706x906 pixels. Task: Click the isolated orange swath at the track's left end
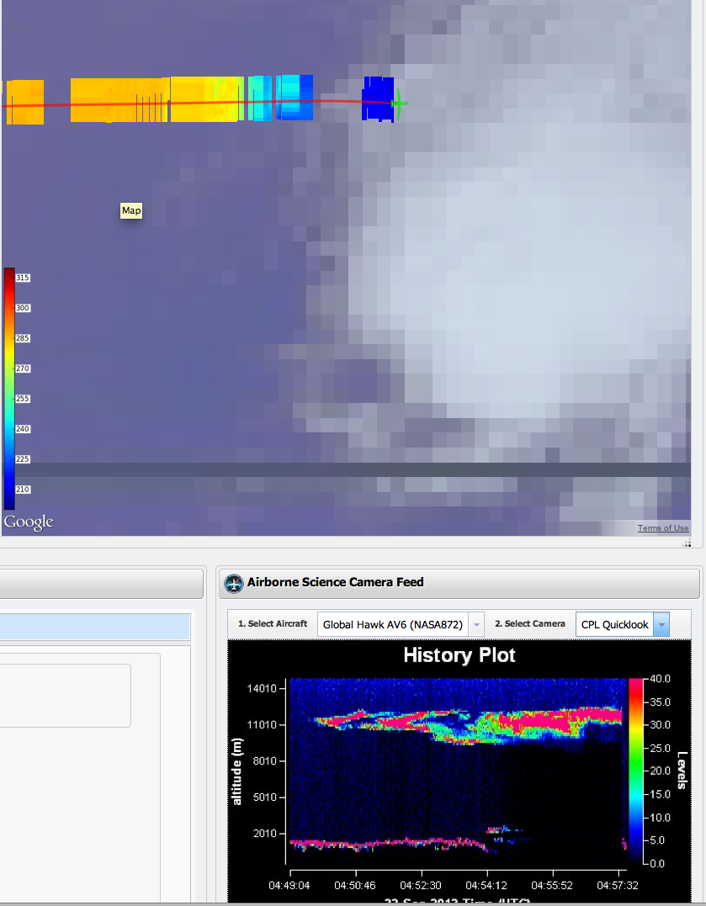(x=25, y=102)
